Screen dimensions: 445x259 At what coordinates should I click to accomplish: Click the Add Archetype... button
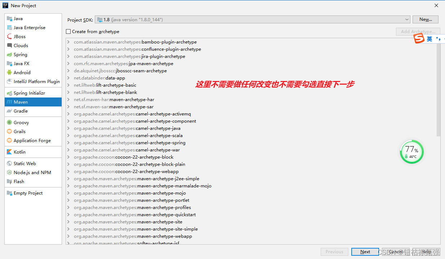(418, 32)
